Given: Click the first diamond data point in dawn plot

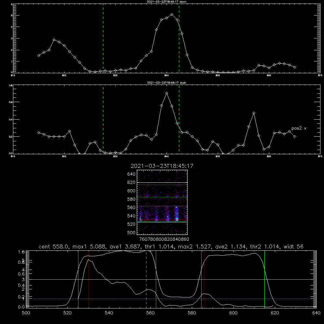Looking at the screenshot, I should click(x=39, y=56).
